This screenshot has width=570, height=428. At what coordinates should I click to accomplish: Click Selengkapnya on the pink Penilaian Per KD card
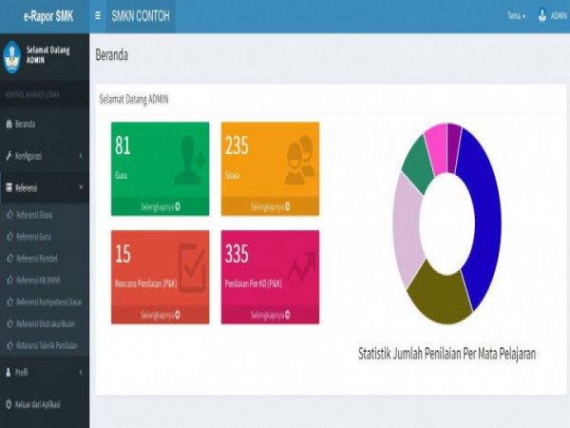[x=271, y=315]
